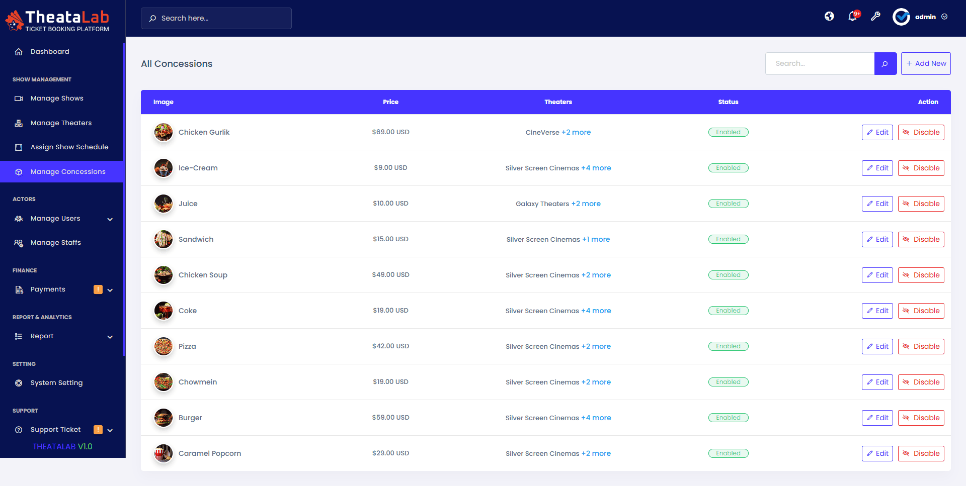Open the notifications bell icon
The image size is (966, 486).
pos(852,17)
